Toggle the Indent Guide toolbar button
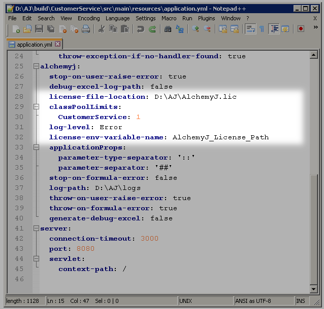The height and width of the screenshot is (309, 324). click(274, 29)
